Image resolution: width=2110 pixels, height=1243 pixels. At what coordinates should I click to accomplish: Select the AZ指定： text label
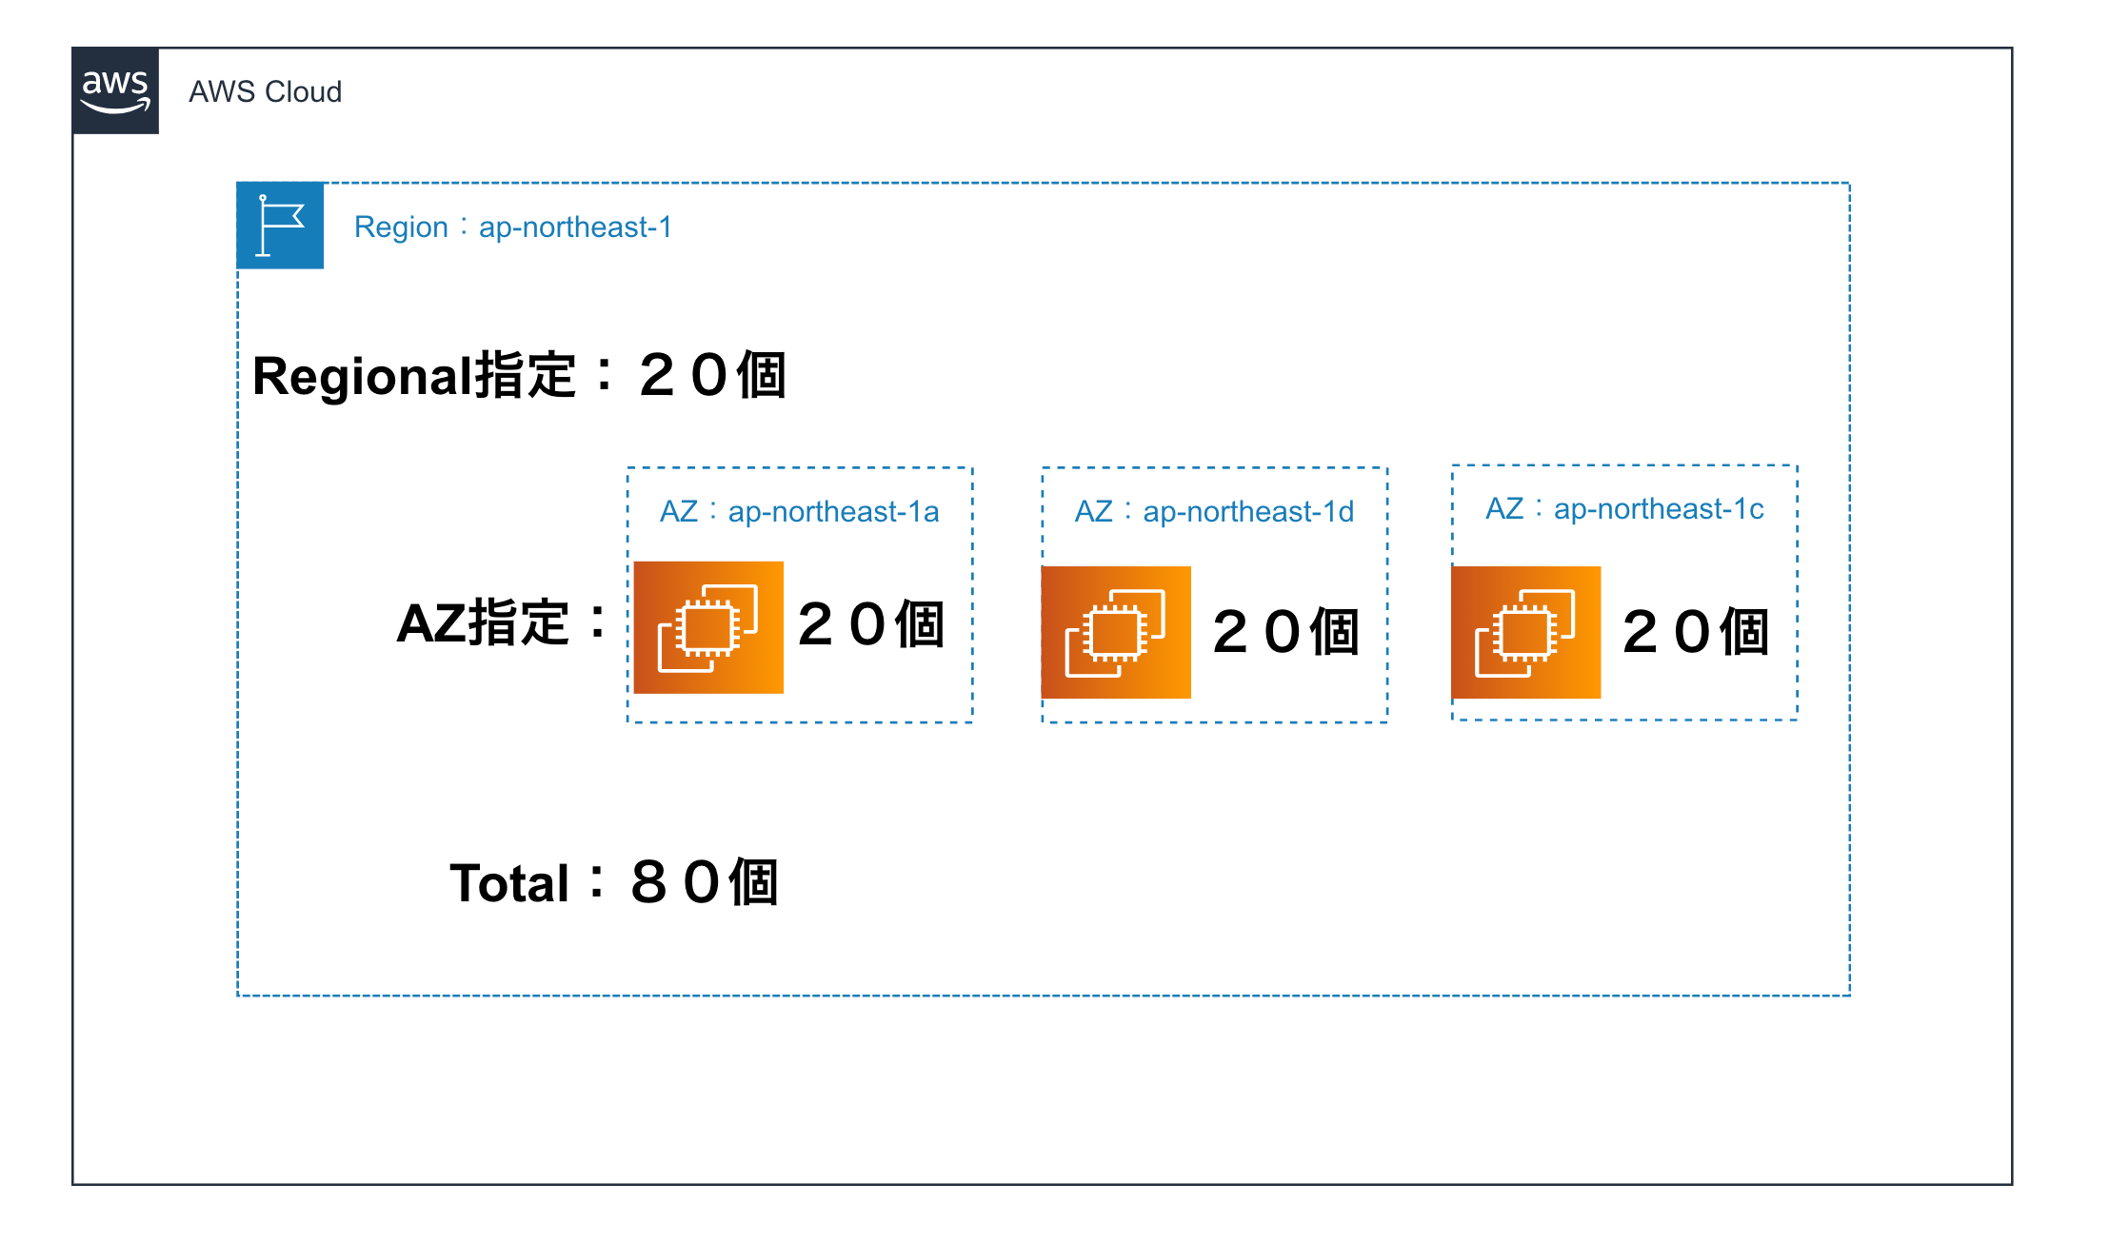pos(502,623)
